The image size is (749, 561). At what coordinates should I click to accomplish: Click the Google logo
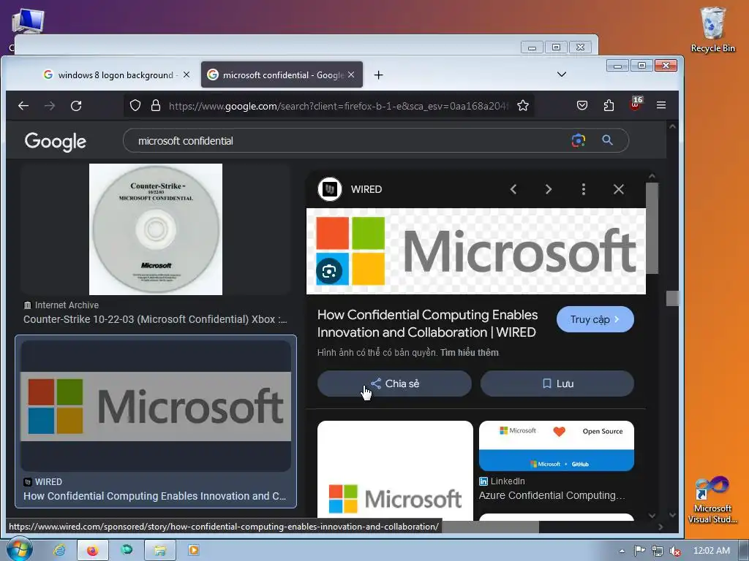[56, 141]
